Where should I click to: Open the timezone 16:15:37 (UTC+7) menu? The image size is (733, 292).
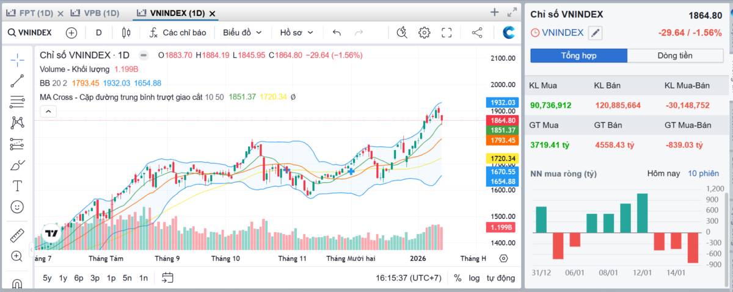click(409, 278)
